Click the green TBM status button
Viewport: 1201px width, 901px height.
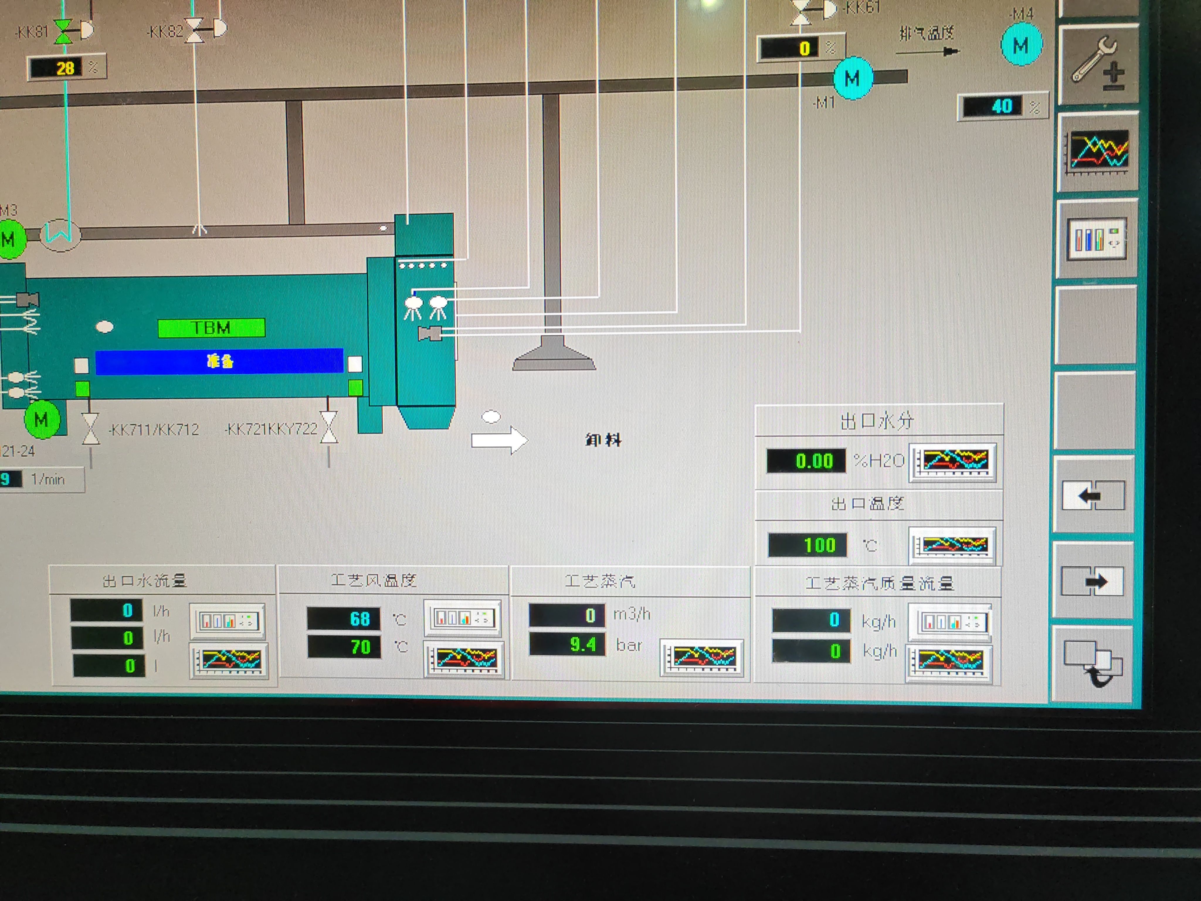211,328
